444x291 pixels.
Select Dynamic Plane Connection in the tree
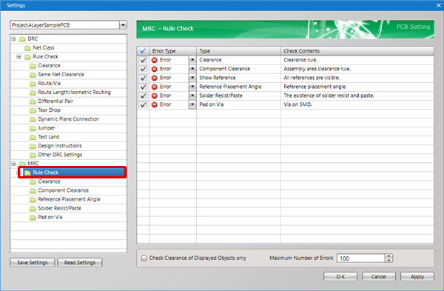tap(69, 119)
